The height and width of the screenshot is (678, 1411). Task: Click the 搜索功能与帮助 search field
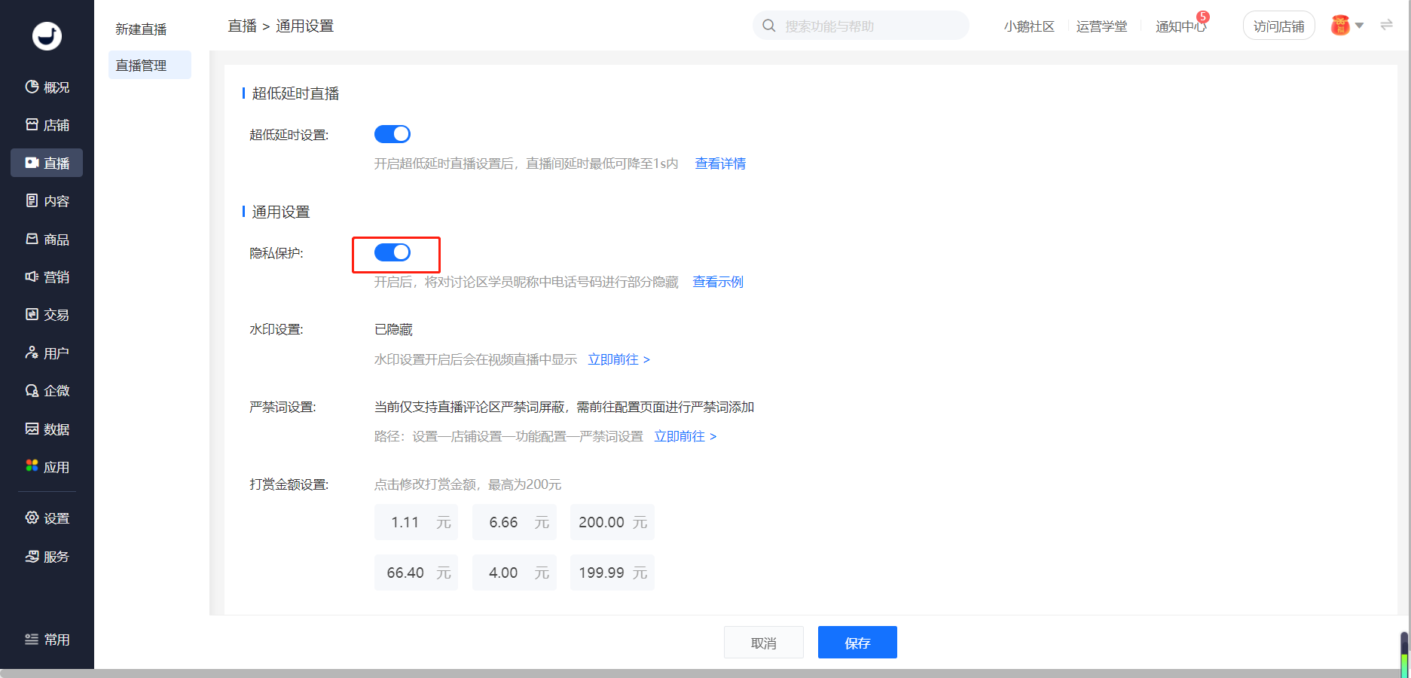click(861, 26)
